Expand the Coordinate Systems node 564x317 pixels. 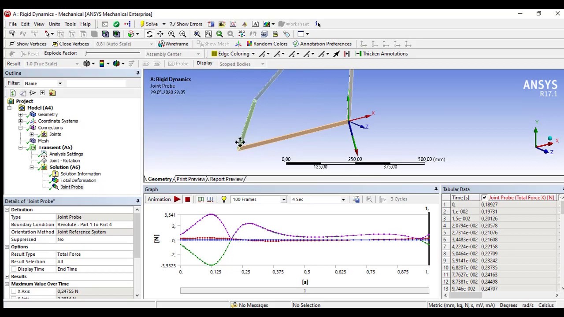tap(20, 121)
